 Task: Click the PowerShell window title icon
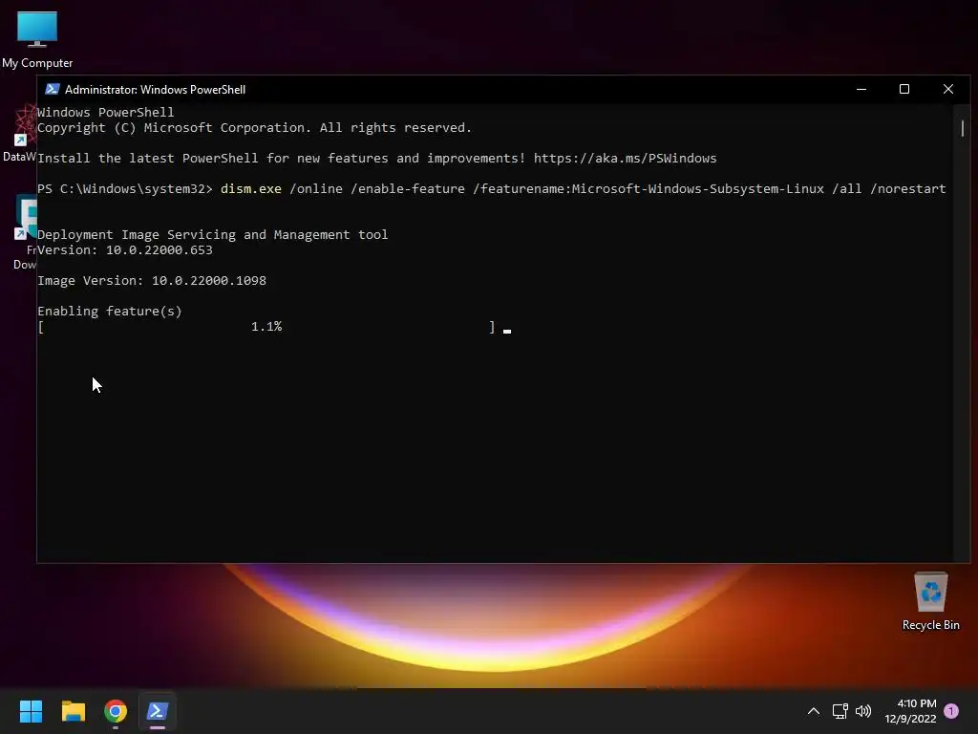(x=53, y=89)
